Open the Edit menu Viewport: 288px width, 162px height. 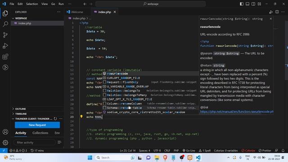tap(20, 4)
